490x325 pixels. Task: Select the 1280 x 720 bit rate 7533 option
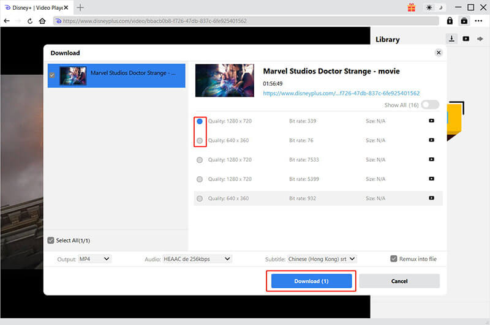(200, 160)
